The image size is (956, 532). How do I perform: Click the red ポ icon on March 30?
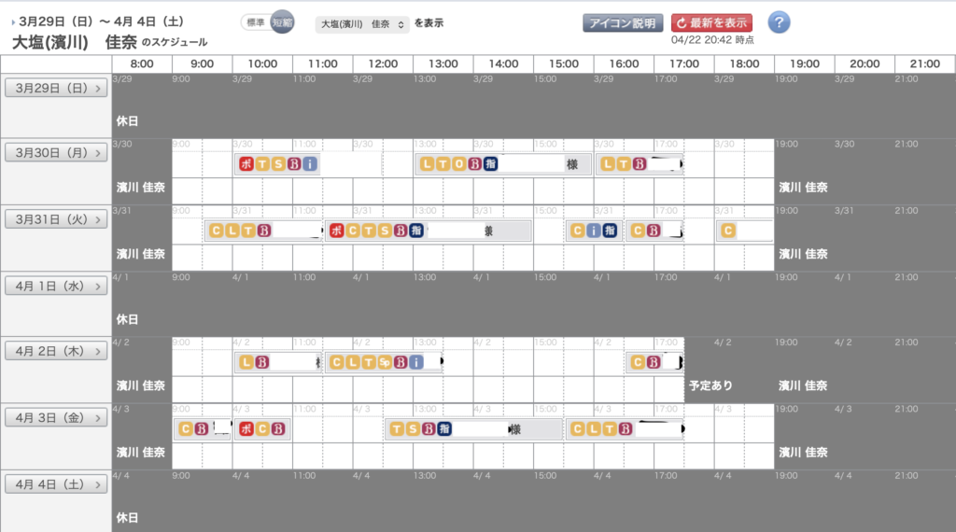tap(246, 164)
